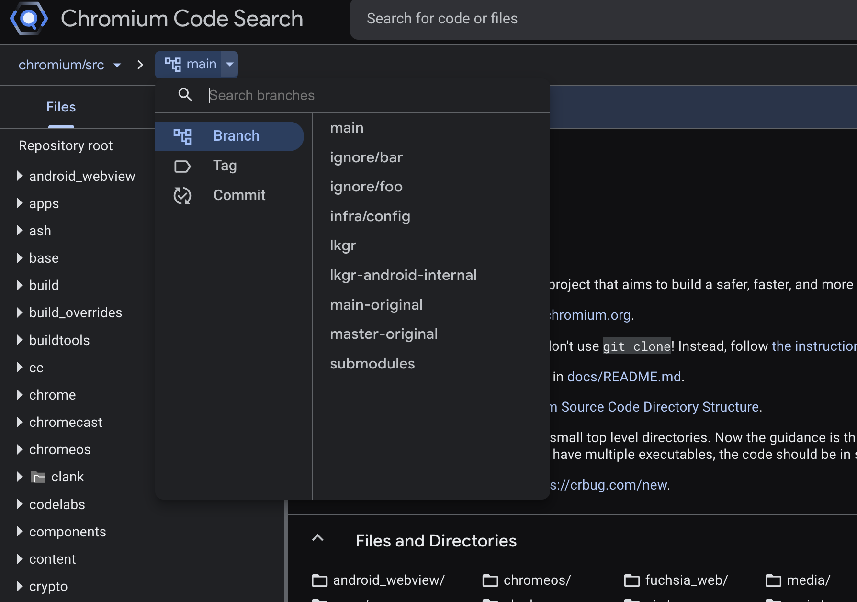Expand the codelabs directory

(20, 504)
